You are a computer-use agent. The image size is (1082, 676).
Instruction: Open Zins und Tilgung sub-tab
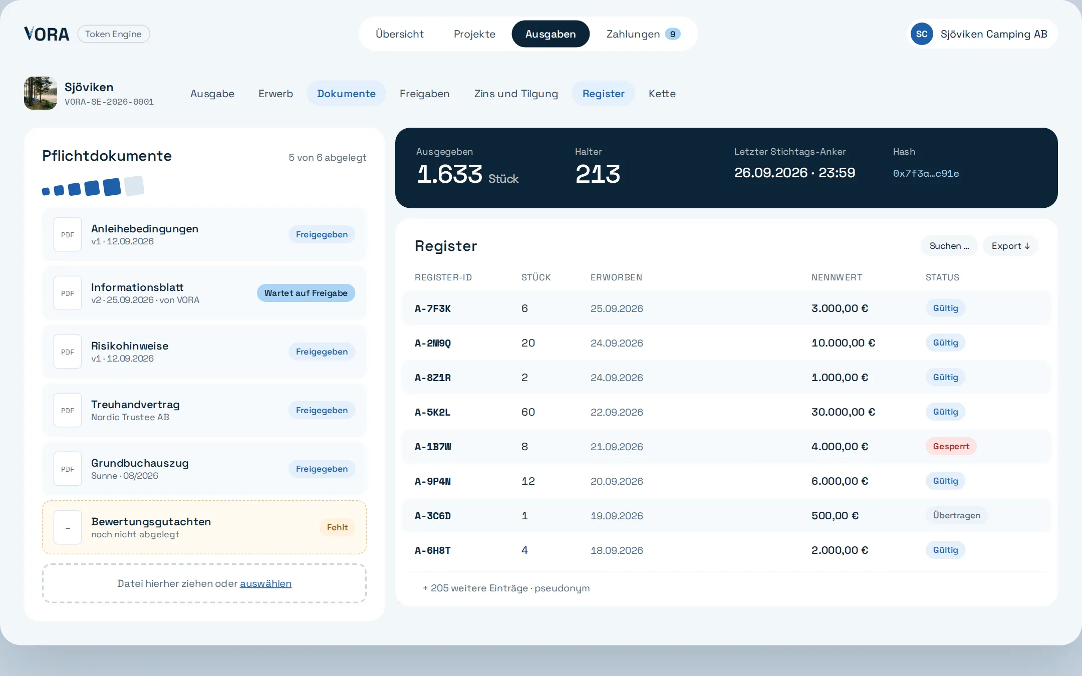pyautogui.click(x=516, y=94)
